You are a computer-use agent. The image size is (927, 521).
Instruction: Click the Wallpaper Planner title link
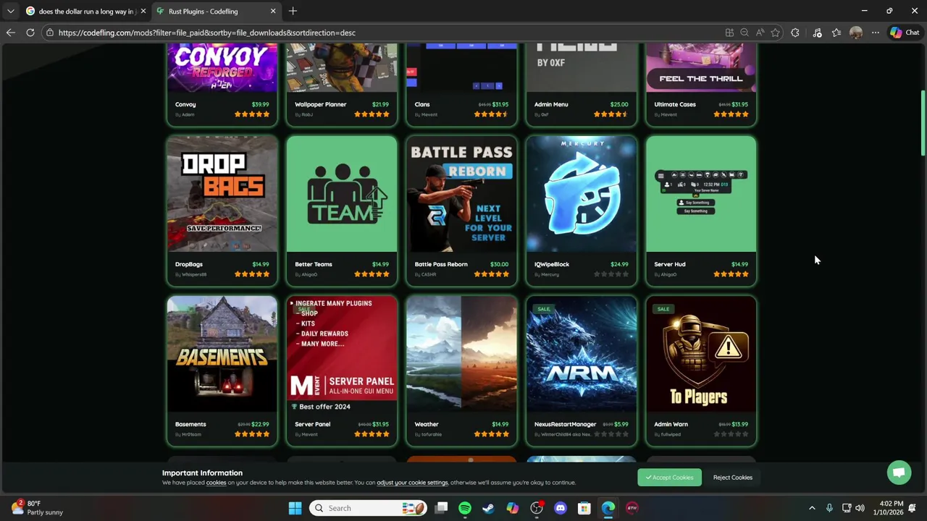click(320, 104)
